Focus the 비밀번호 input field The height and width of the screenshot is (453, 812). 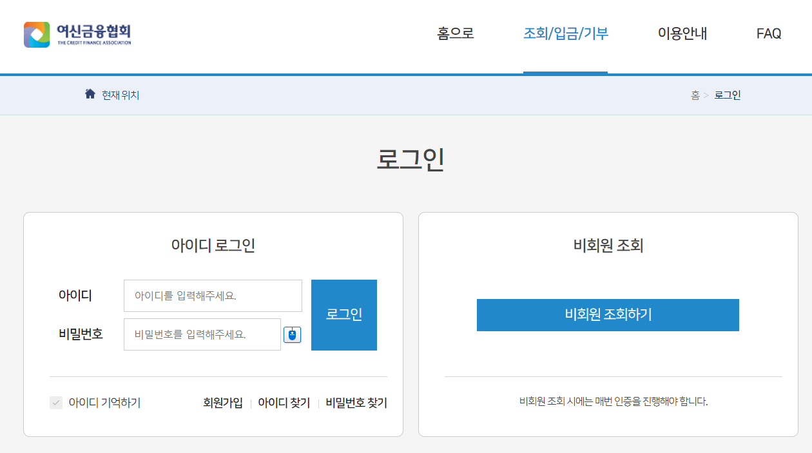[202, 334]
